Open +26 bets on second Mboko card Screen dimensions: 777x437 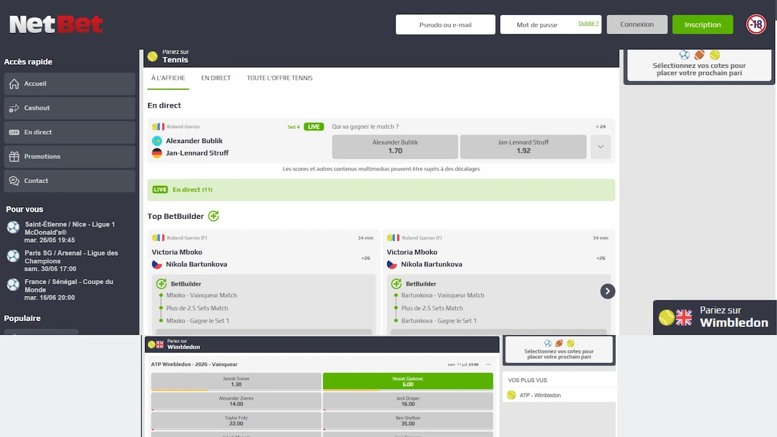[601, 258]
